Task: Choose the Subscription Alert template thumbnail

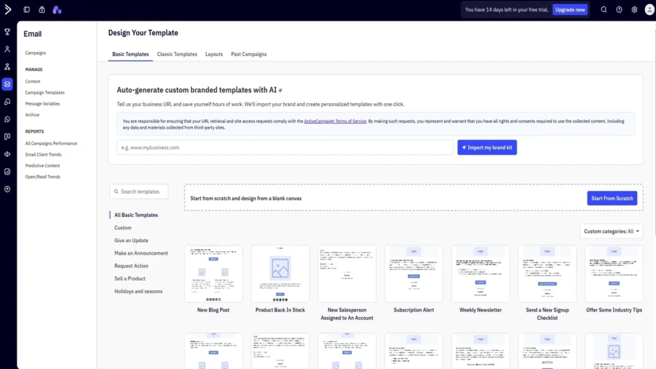Action: click(413, 274)
